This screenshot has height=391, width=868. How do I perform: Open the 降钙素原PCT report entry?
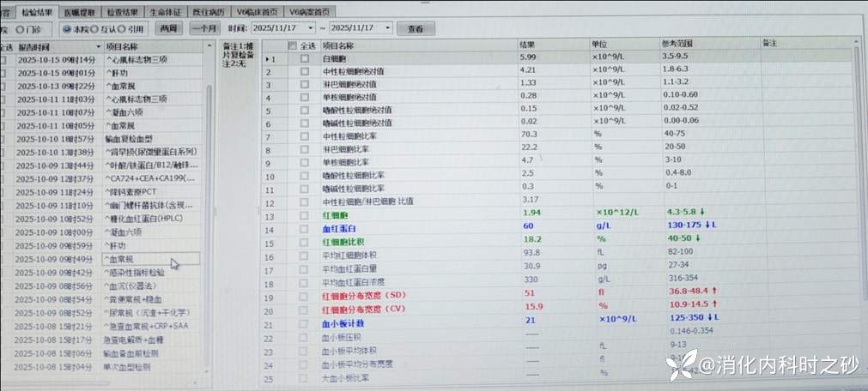(x=137, y=192)
